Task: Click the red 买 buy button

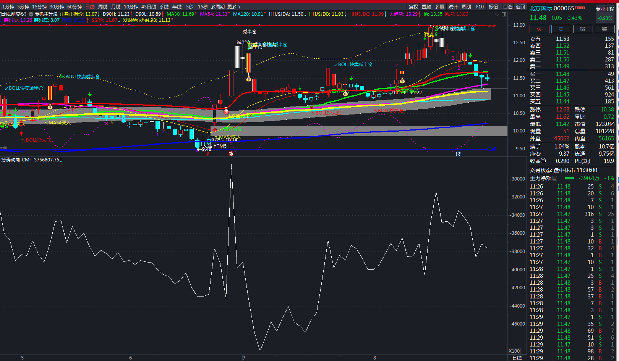Action: (x=540, y=29)
